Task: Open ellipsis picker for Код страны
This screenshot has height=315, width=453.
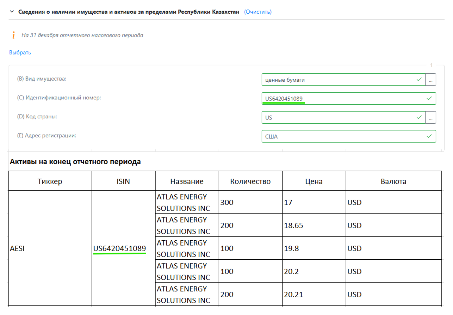Action: [x=431, y=118]
